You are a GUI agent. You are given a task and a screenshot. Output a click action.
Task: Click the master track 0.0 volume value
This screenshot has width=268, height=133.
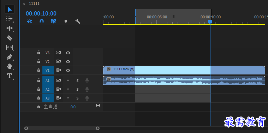coord(73,107)
